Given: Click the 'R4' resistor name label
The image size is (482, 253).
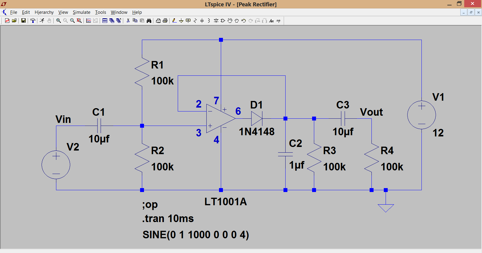Looking at the screenshot, I should (x=387, y=151).
